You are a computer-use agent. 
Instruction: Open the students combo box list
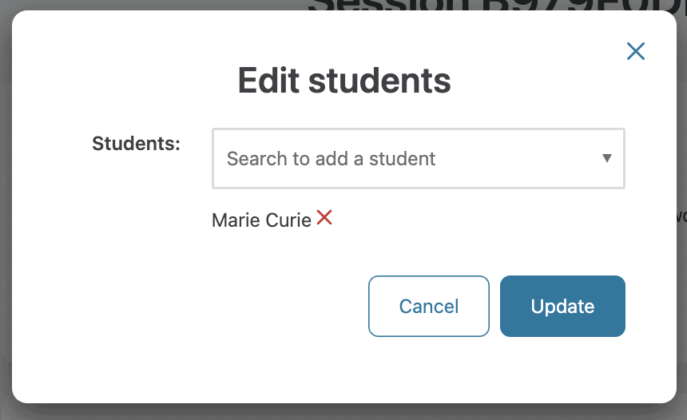click(x=419, y=159)
